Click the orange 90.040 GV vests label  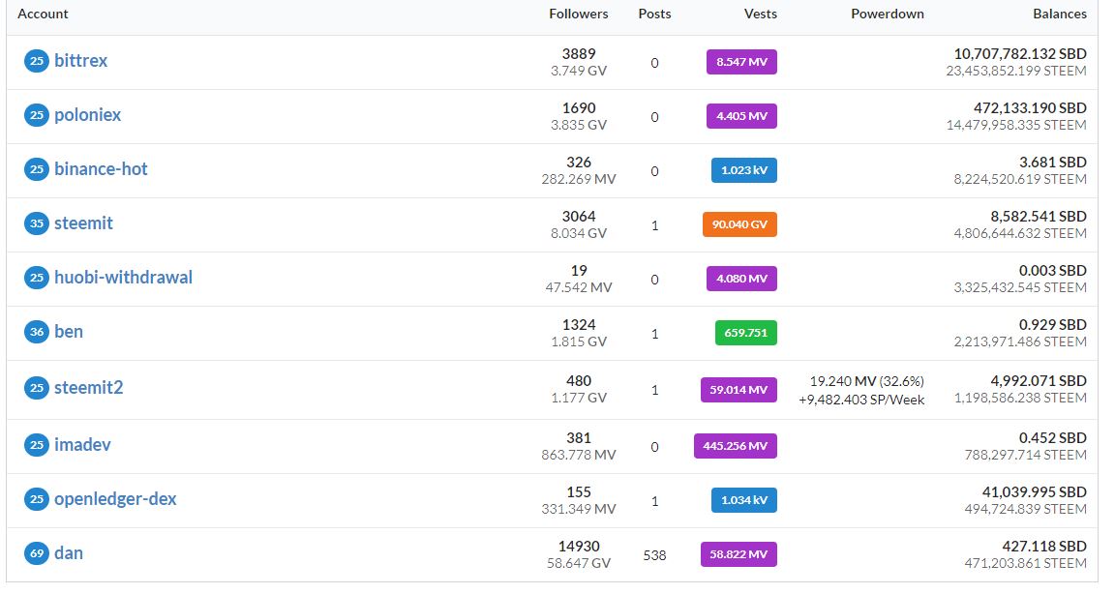[x=739, y=223]
